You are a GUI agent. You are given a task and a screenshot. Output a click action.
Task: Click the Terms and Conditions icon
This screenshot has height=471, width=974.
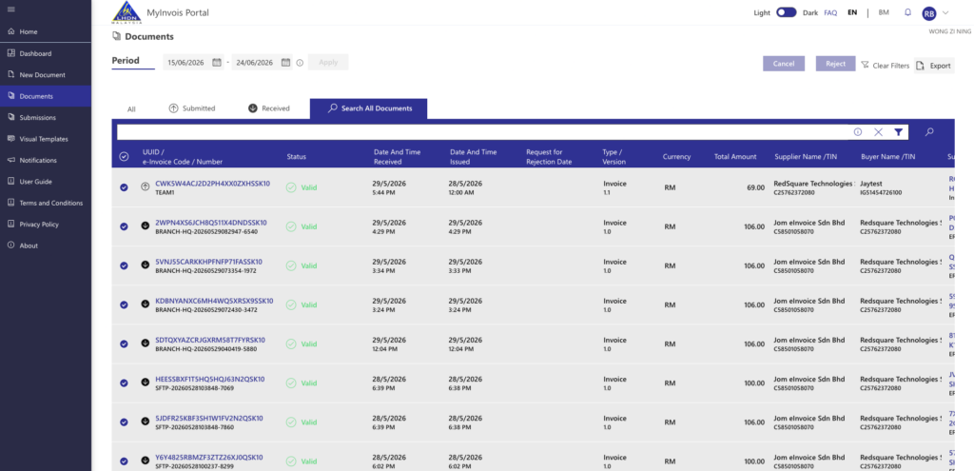coord(11,203)
